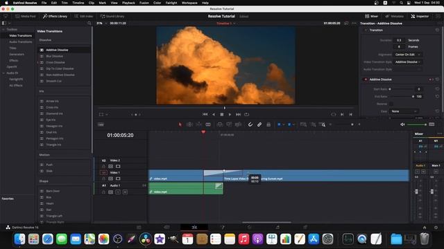The height and width of the screenshot is (249, 444).
Task: Activate the Trim Edit Mode tool
Action: pos(189,124)
